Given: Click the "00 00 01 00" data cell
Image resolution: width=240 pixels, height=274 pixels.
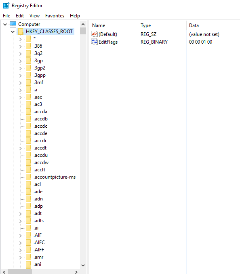Looking at the screenshot, I should pyautogui.click(x=200, y=42).
